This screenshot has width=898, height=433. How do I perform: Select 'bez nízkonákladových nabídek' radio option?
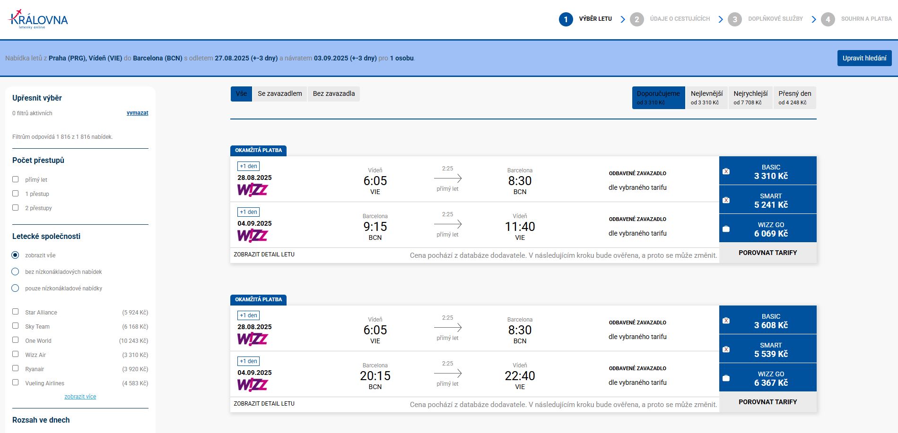[16, 272]
